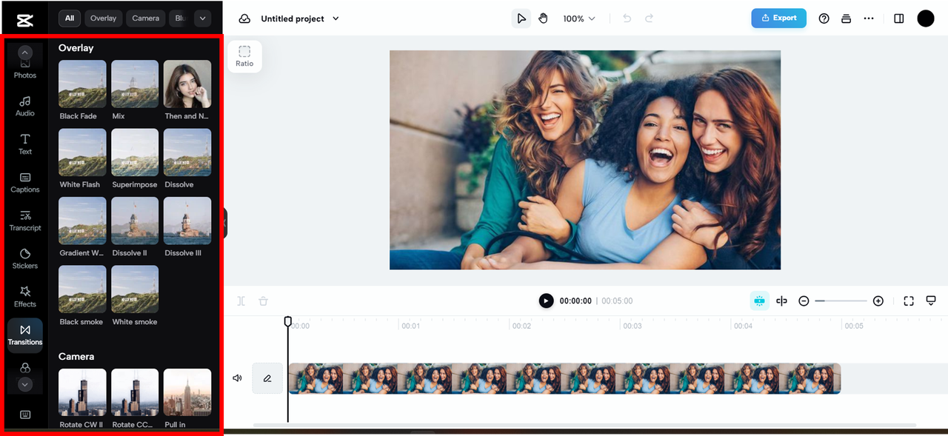Zoom out the timeline with minus
Viewport: 948px width, 436px height.
(804, 301)
